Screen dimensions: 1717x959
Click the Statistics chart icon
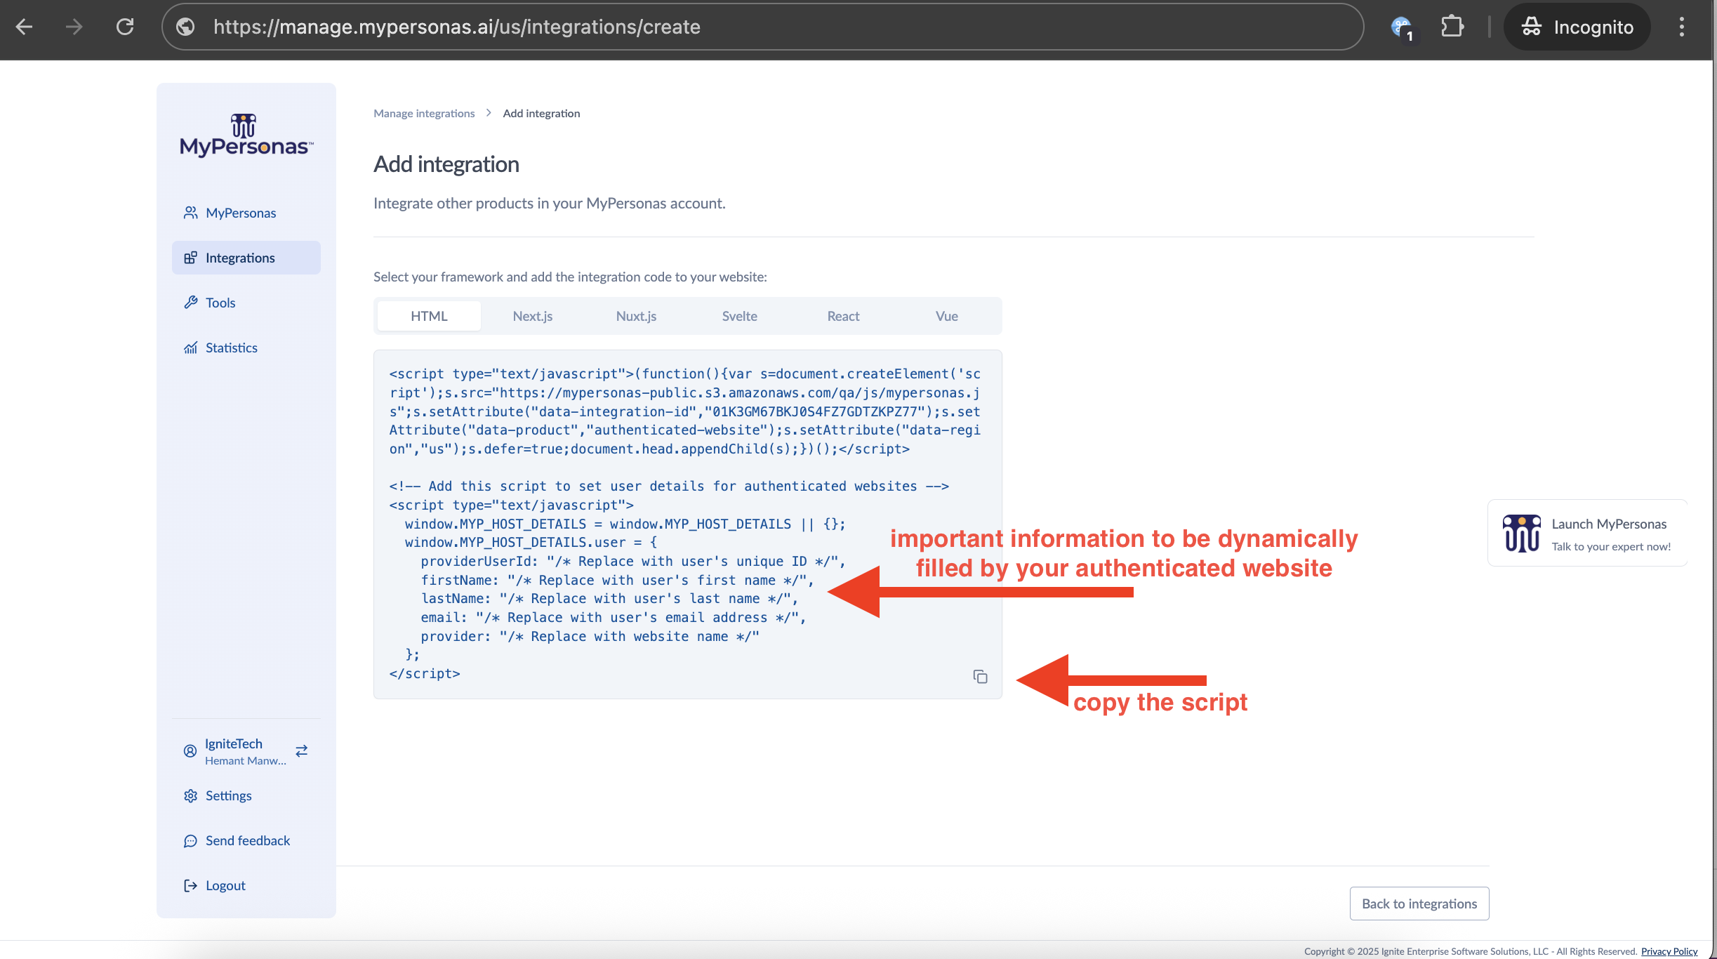[x=190, y=348]
